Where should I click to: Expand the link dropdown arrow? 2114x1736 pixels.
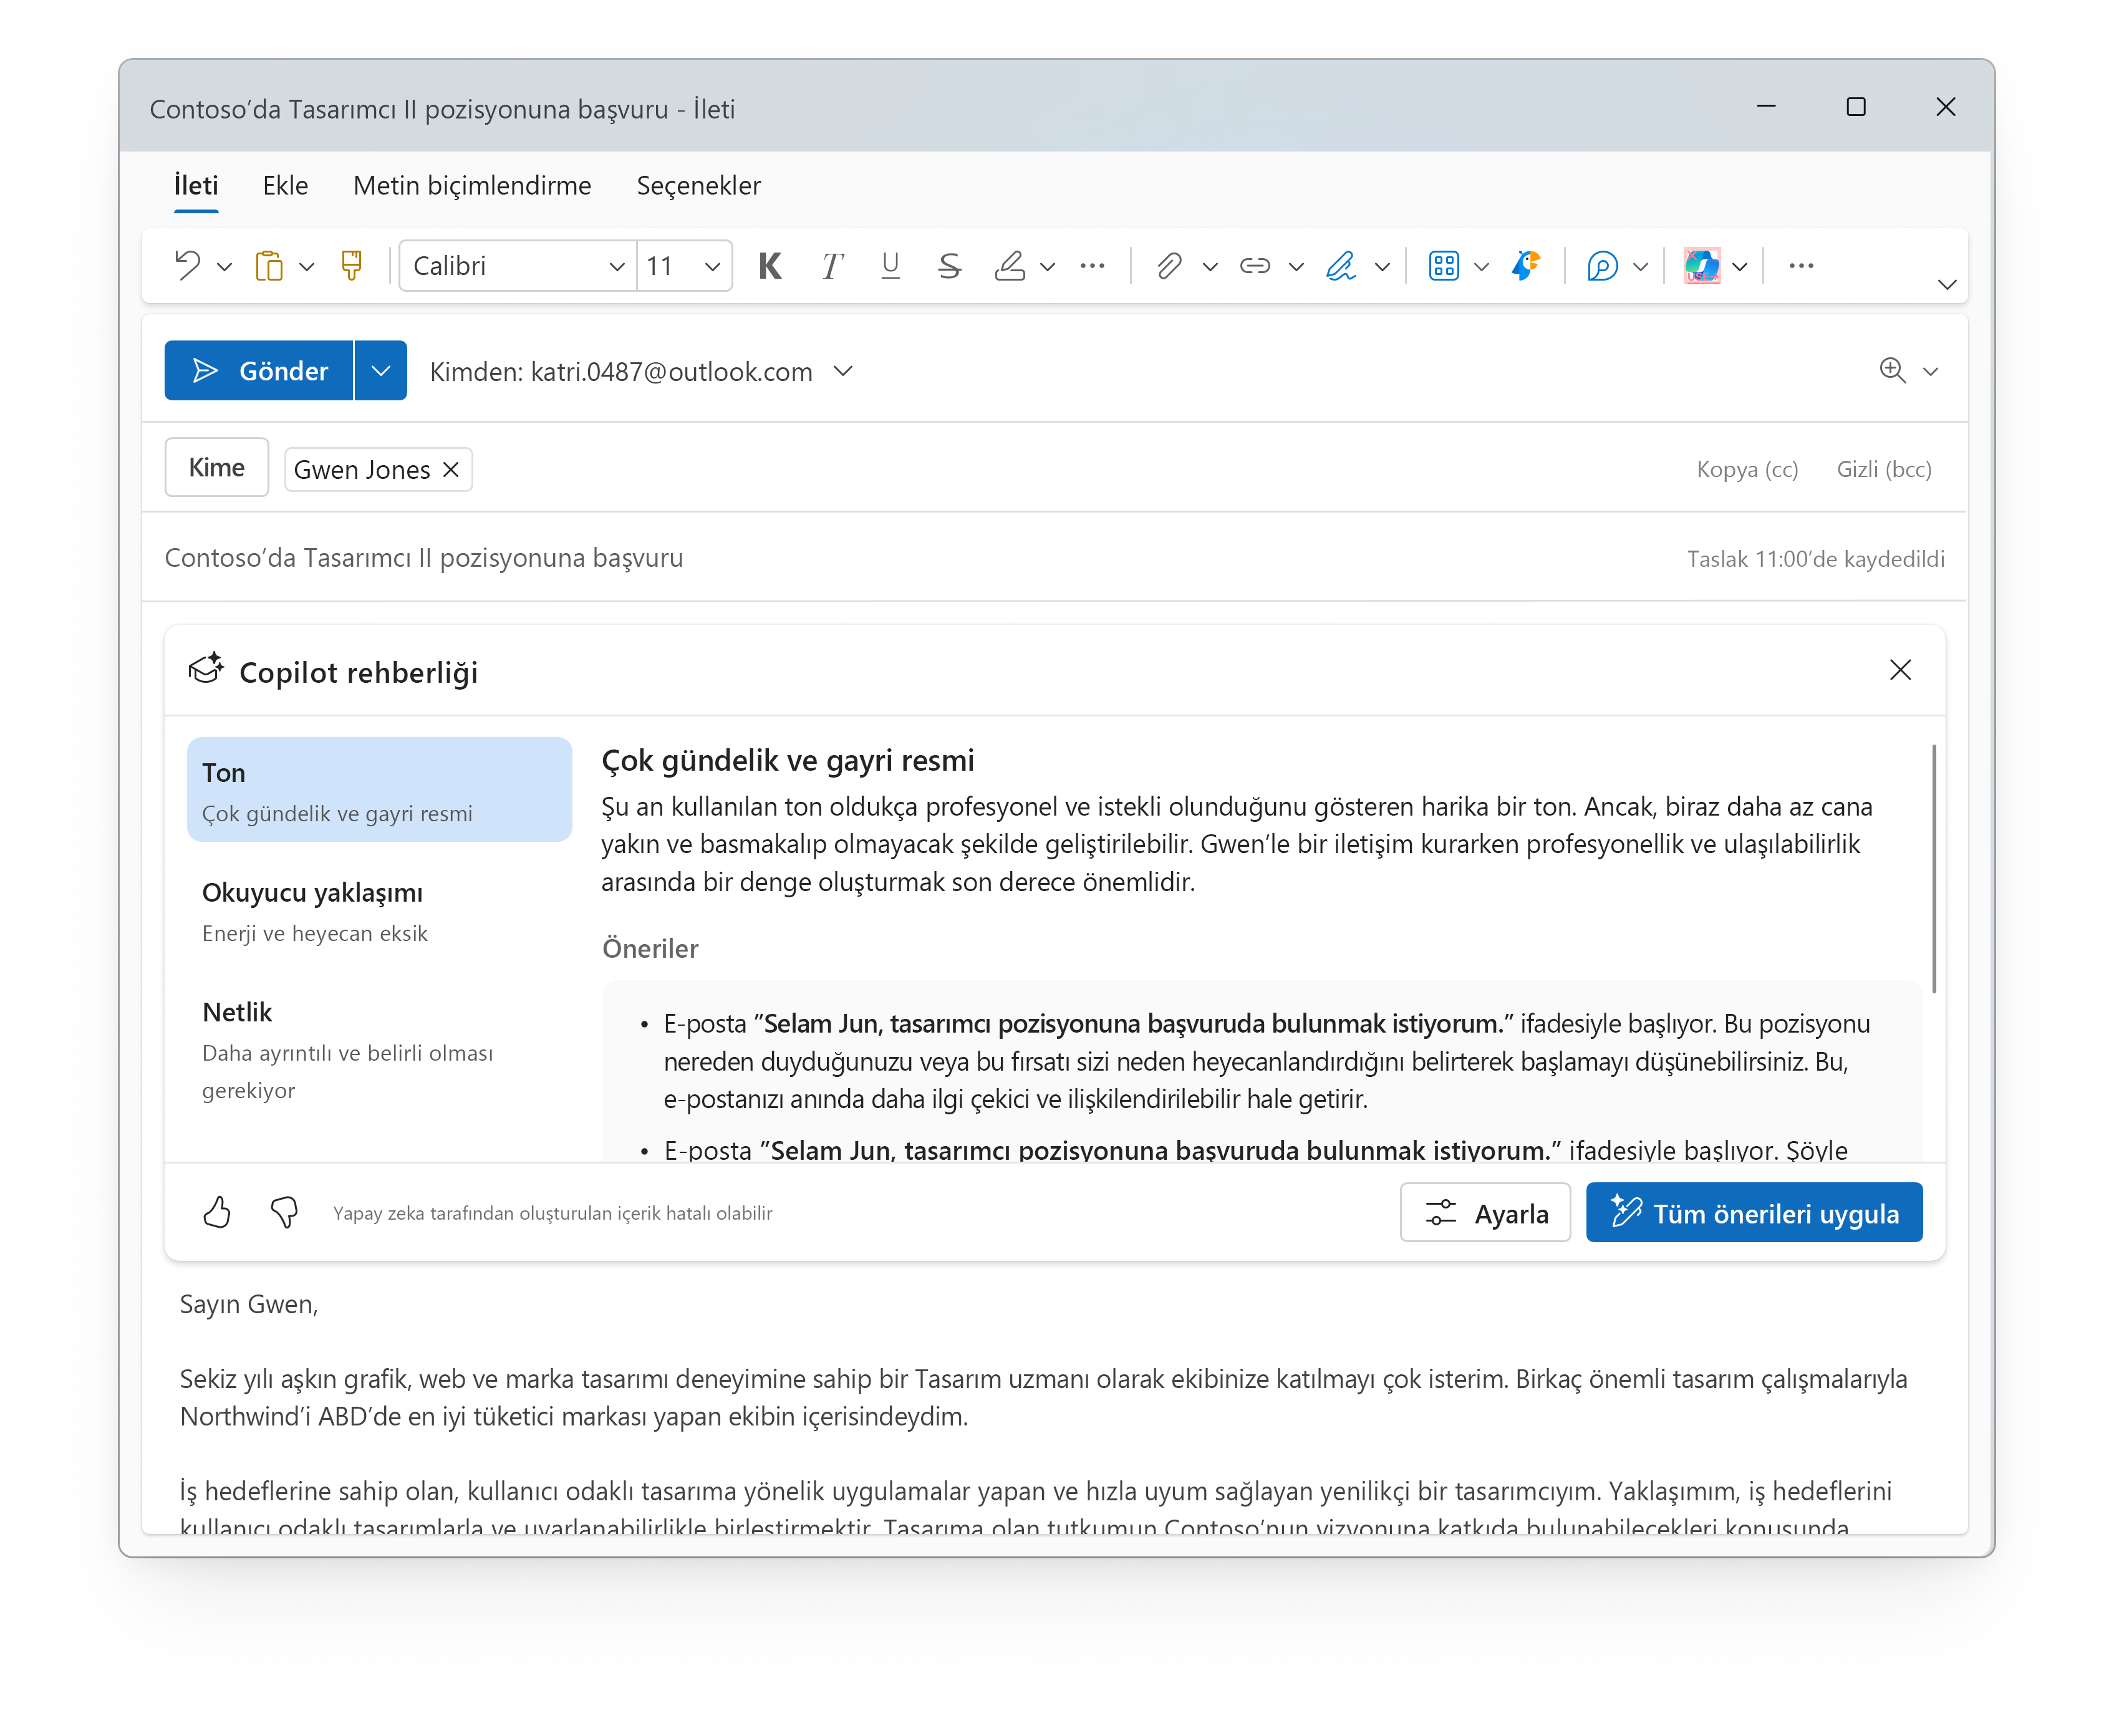pos(1296,267)
